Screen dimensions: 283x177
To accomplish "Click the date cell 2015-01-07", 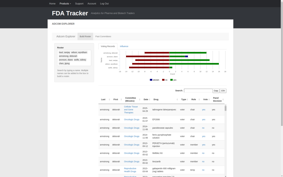I will point(145,119).
